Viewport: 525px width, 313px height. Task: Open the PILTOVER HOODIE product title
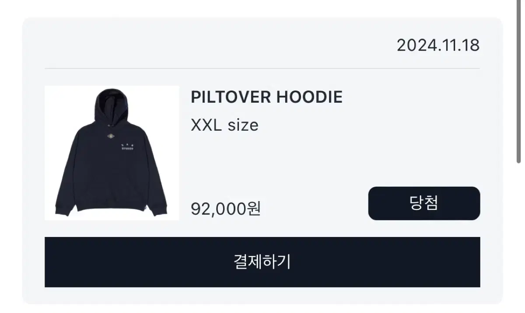tap(266, 97)
